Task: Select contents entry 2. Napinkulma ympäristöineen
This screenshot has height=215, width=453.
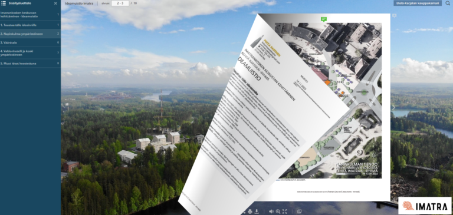Action: (30, 34)
